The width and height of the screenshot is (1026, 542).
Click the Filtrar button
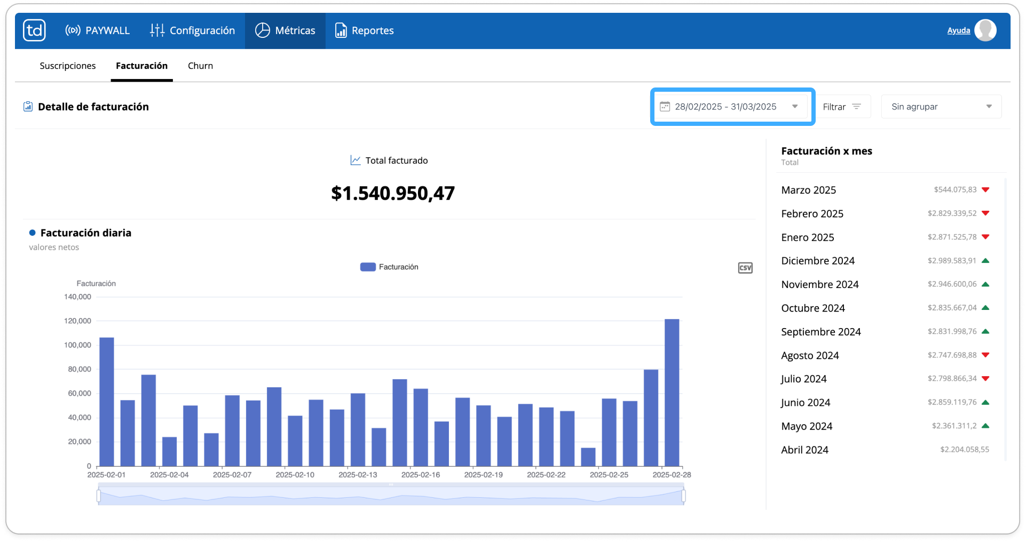(x=842, y=107)
